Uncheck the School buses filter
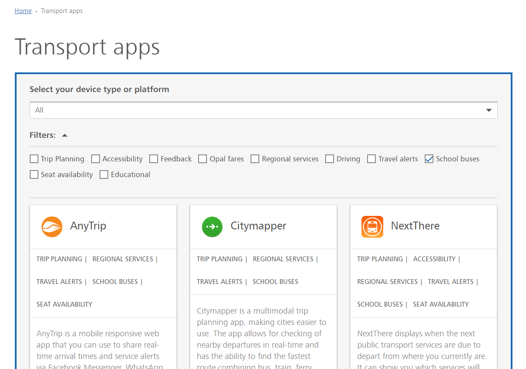Viewport: 526px width, 369px height. tap(429, 159)
